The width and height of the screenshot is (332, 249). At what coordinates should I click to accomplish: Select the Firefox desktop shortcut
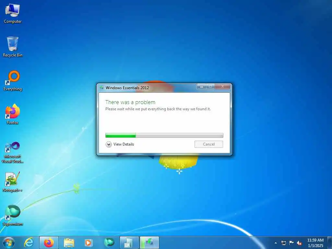13,114
